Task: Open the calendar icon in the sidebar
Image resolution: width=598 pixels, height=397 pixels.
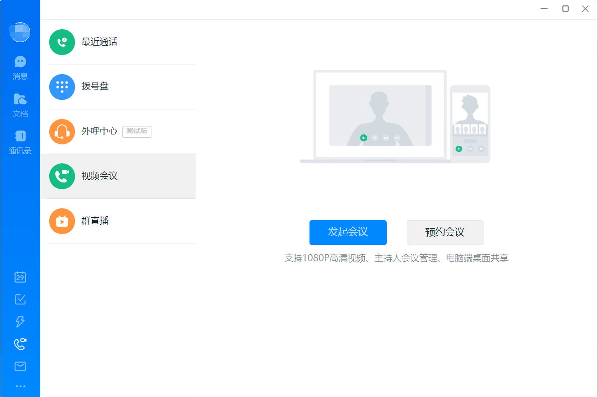Action: coord(20,277)
